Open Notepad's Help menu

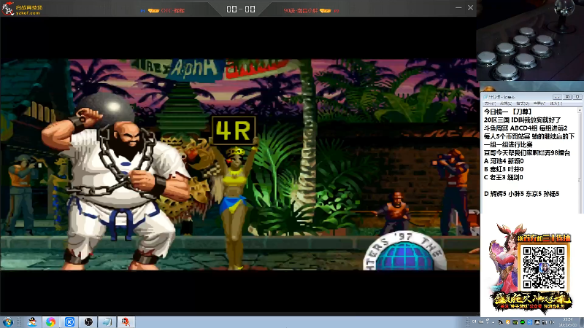556,104
